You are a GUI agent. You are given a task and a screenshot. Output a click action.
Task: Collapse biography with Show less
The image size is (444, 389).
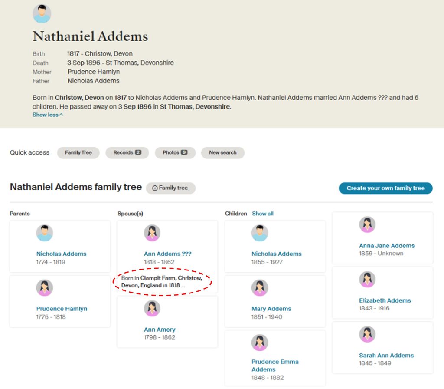click(48, 115)
